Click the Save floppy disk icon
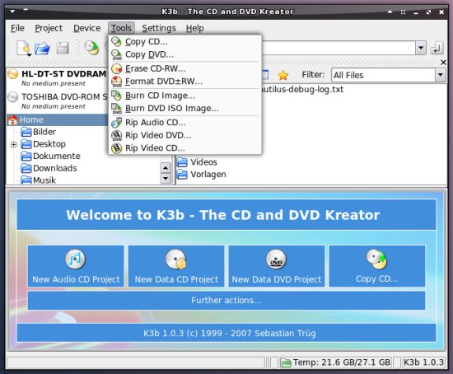This screenshot has width=453, height=374. [63, 48]
